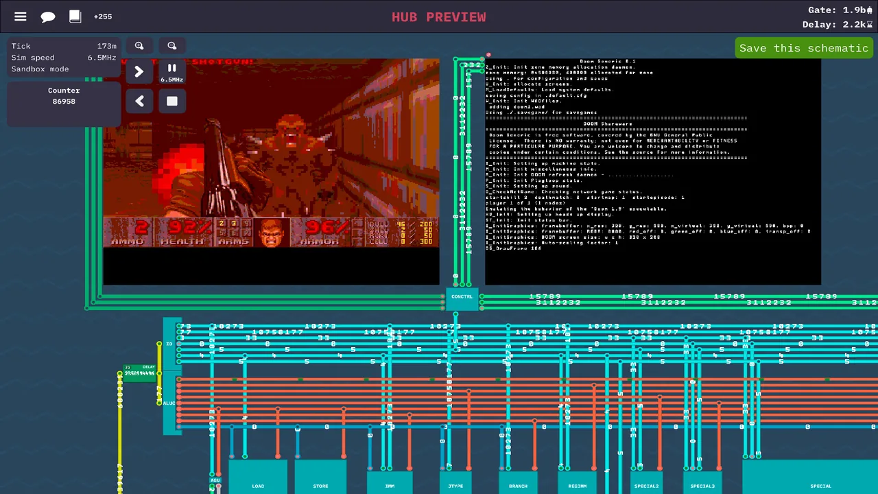
Task: Click the zoom in magnifier
Action: pos(139,46)
